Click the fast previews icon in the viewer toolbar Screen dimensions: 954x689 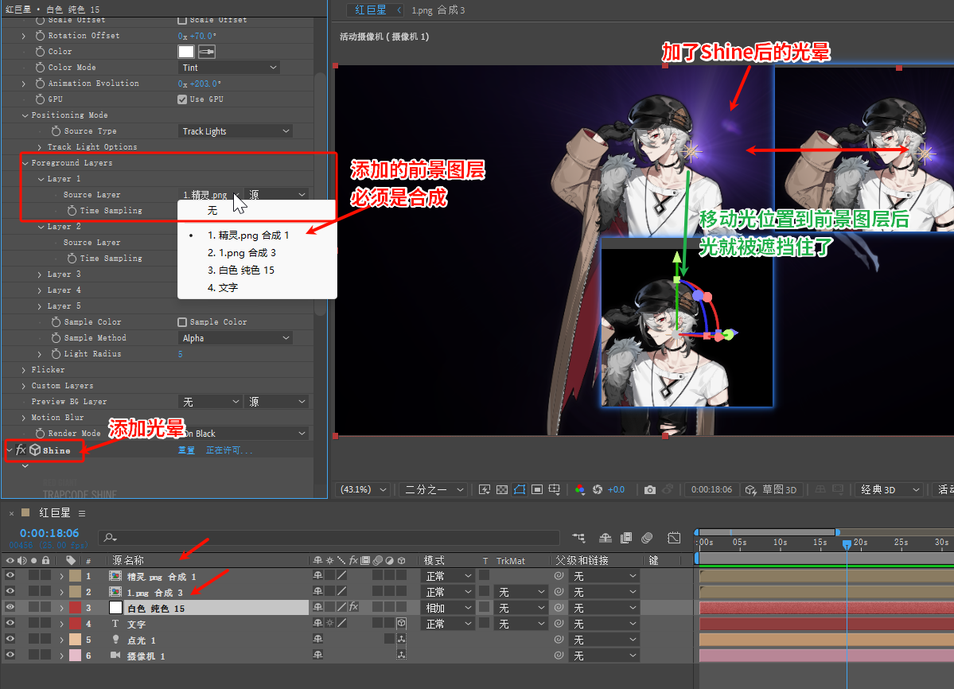(485, 489)
